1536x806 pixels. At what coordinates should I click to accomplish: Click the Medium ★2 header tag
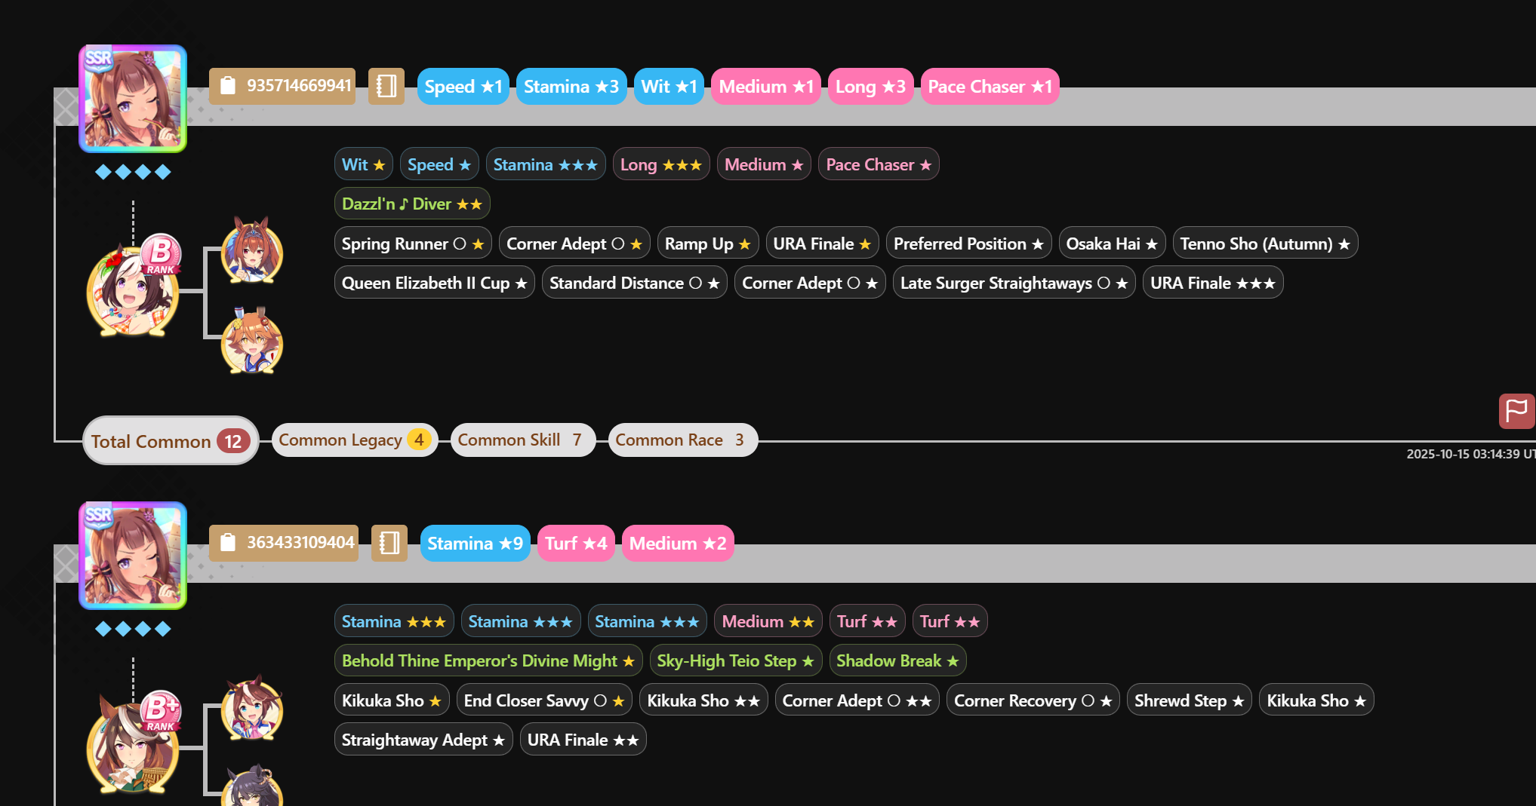coord(678,544)
